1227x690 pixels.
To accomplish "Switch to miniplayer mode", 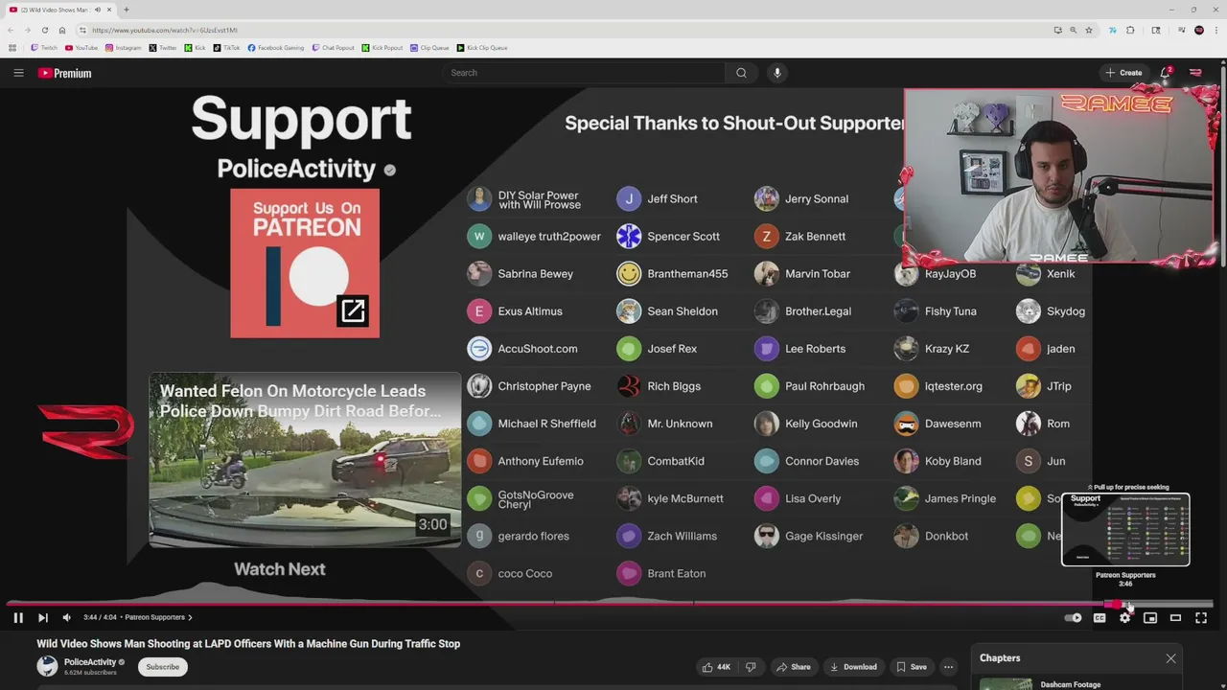I will pos(1150,618).
